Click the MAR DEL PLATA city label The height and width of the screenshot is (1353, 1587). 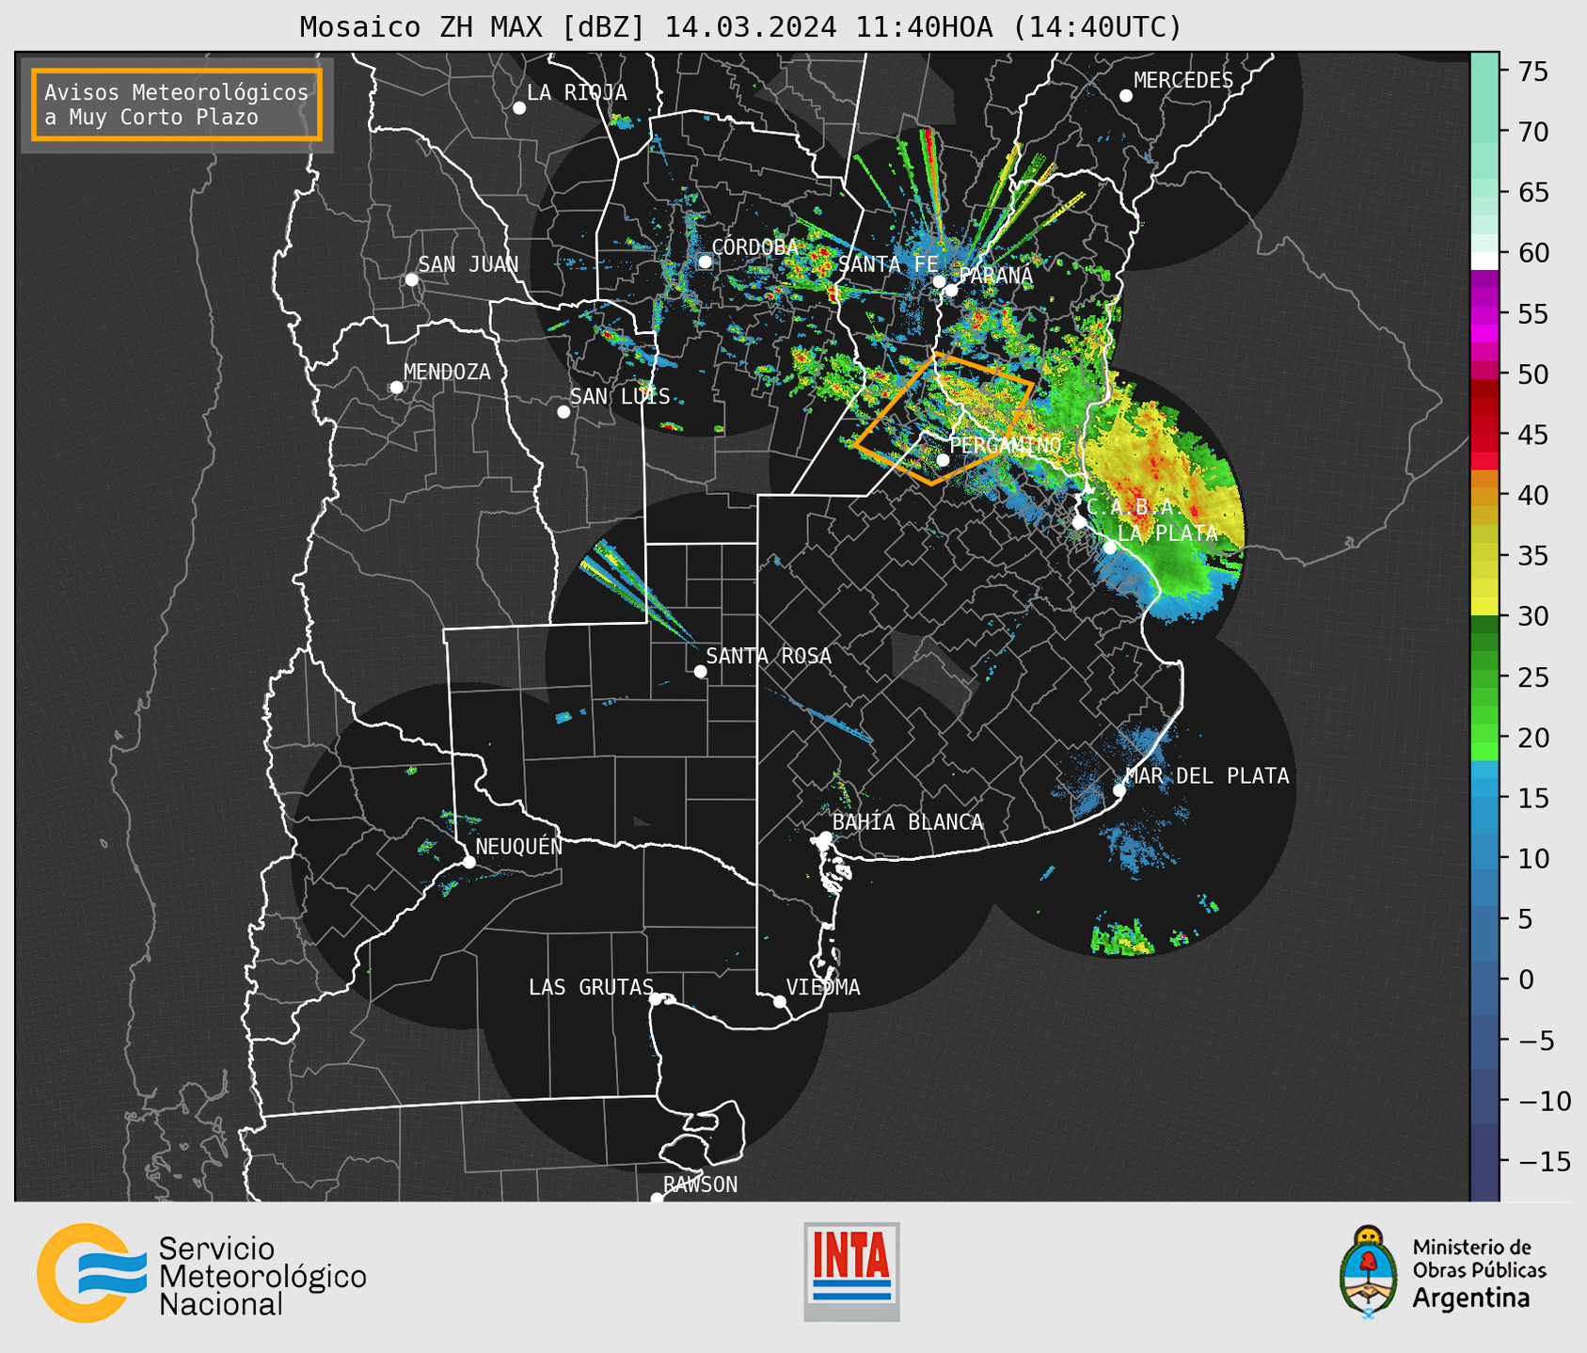tap(1207, 776)
